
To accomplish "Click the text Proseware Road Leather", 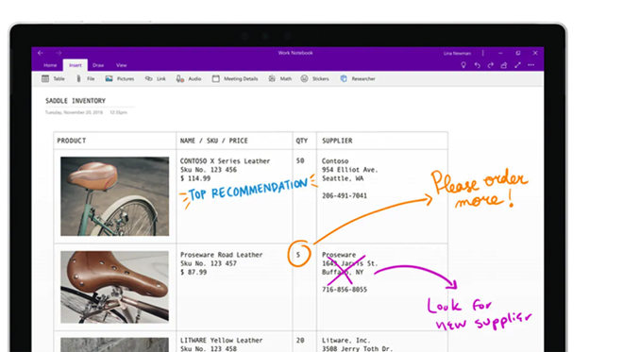I will click(221, 255).
